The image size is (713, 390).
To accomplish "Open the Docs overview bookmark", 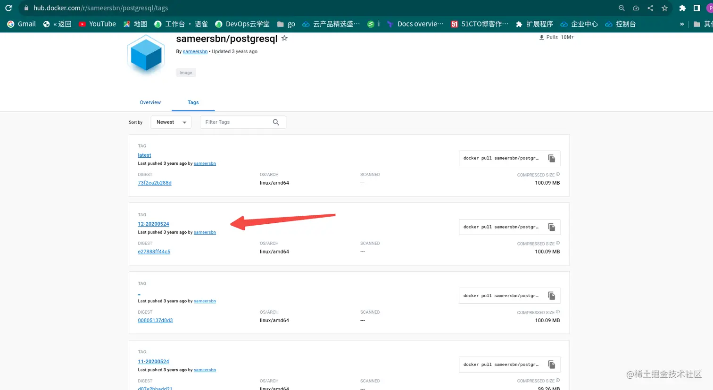I will pyautogui.click(x=415, y=24).
